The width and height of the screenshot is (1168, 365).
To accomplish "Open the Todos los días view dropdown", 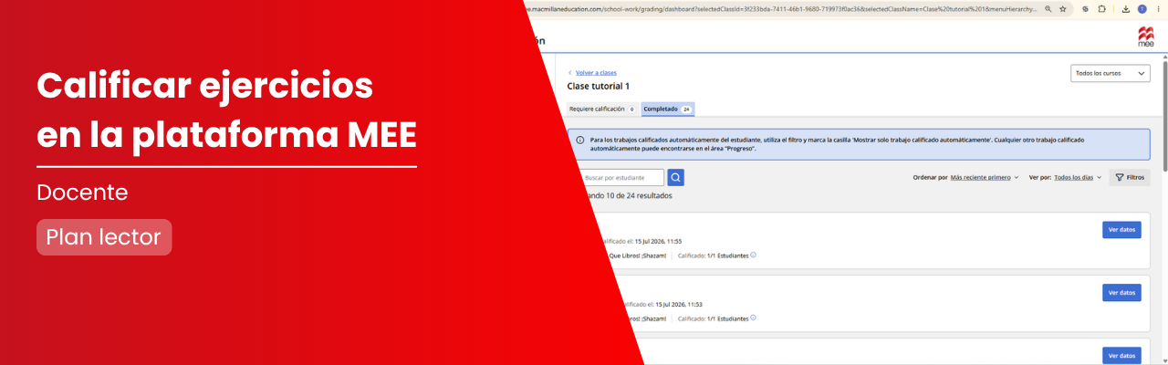I will pos(1078,177).
